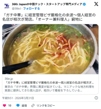Like the post with the heart icon
The width and height of the screenshot is (101, 109).
[x=5, y=105]
